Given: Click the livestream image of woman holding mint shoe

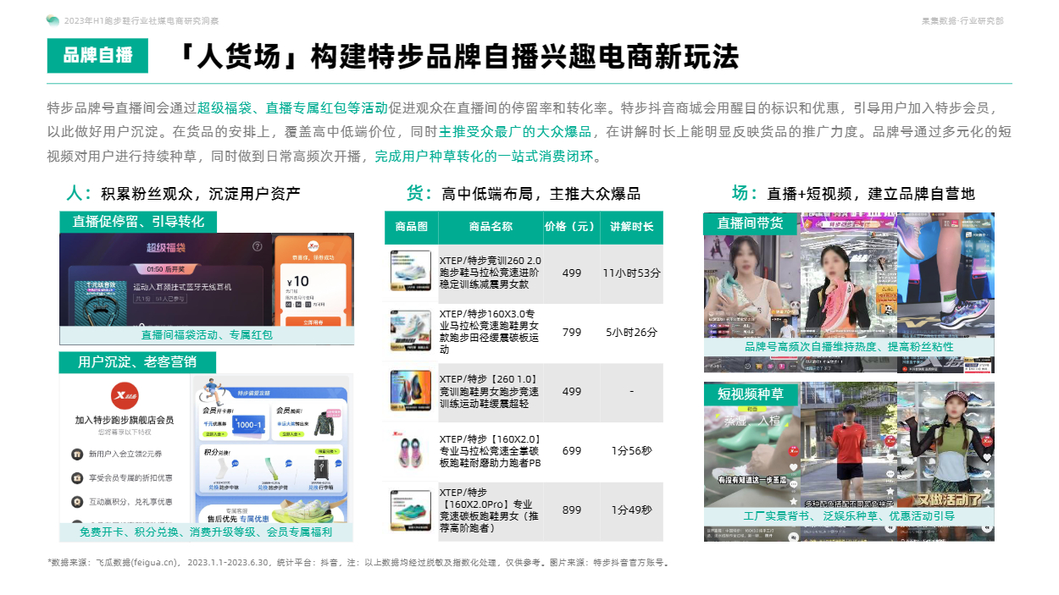Looking at the screenshot, I should (752, 292).
